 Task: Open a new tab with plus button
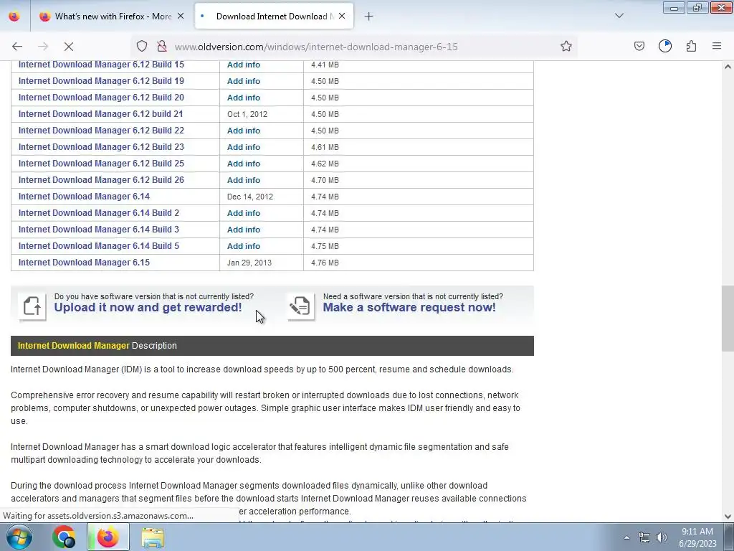(369, 17)
